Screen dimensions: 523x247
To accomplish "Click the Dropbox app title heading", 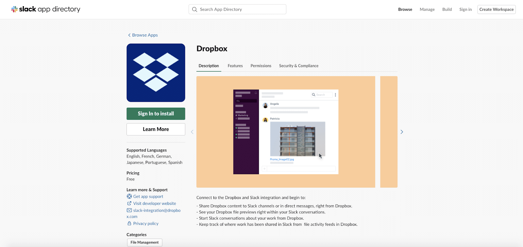I will [x=212, y=49].
